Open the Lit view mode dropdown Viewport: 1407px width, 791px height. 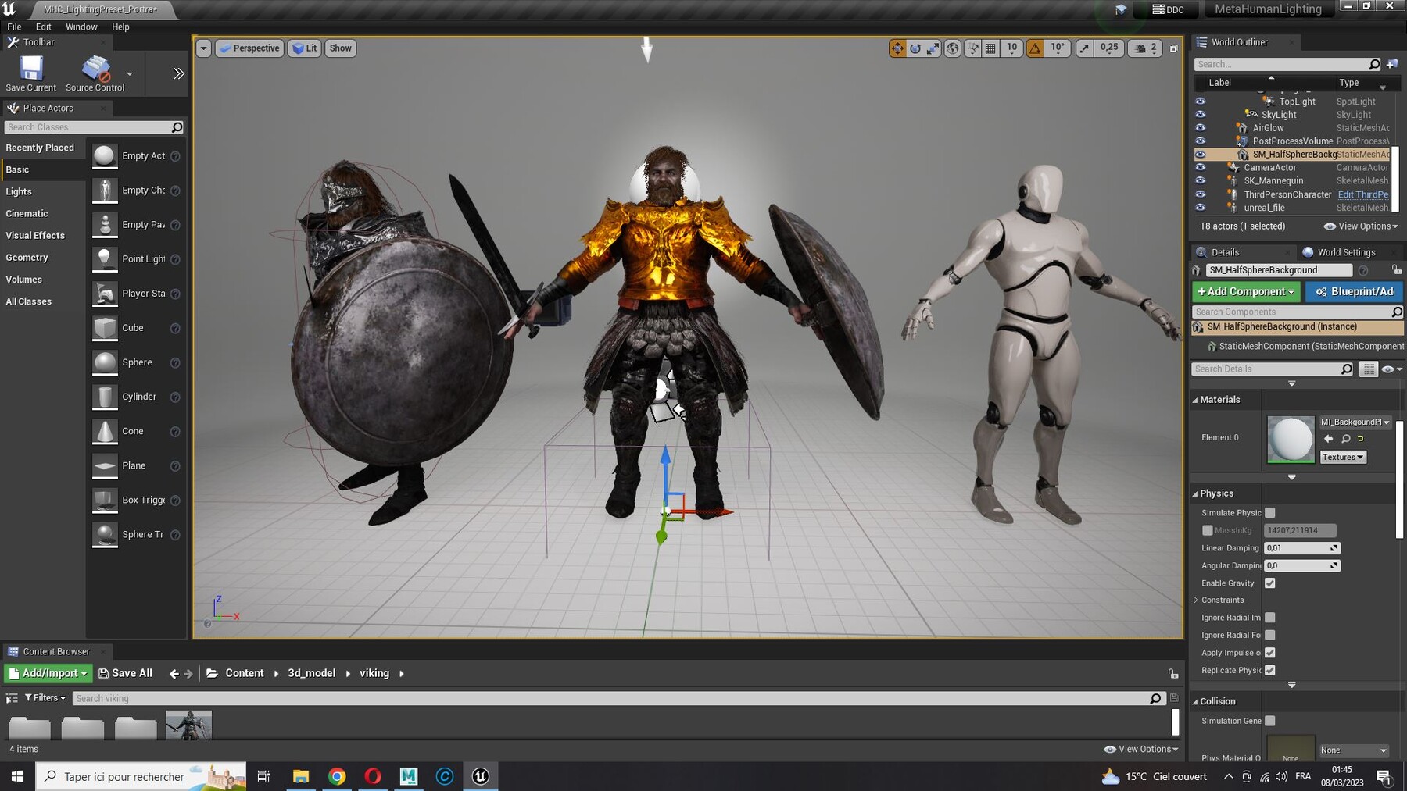point(304,48)
